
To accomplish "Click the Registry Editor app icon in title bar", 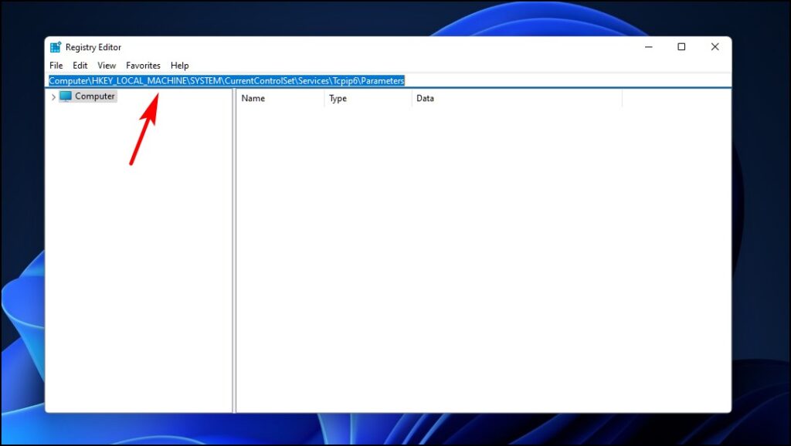I will (x=56, y=47).
